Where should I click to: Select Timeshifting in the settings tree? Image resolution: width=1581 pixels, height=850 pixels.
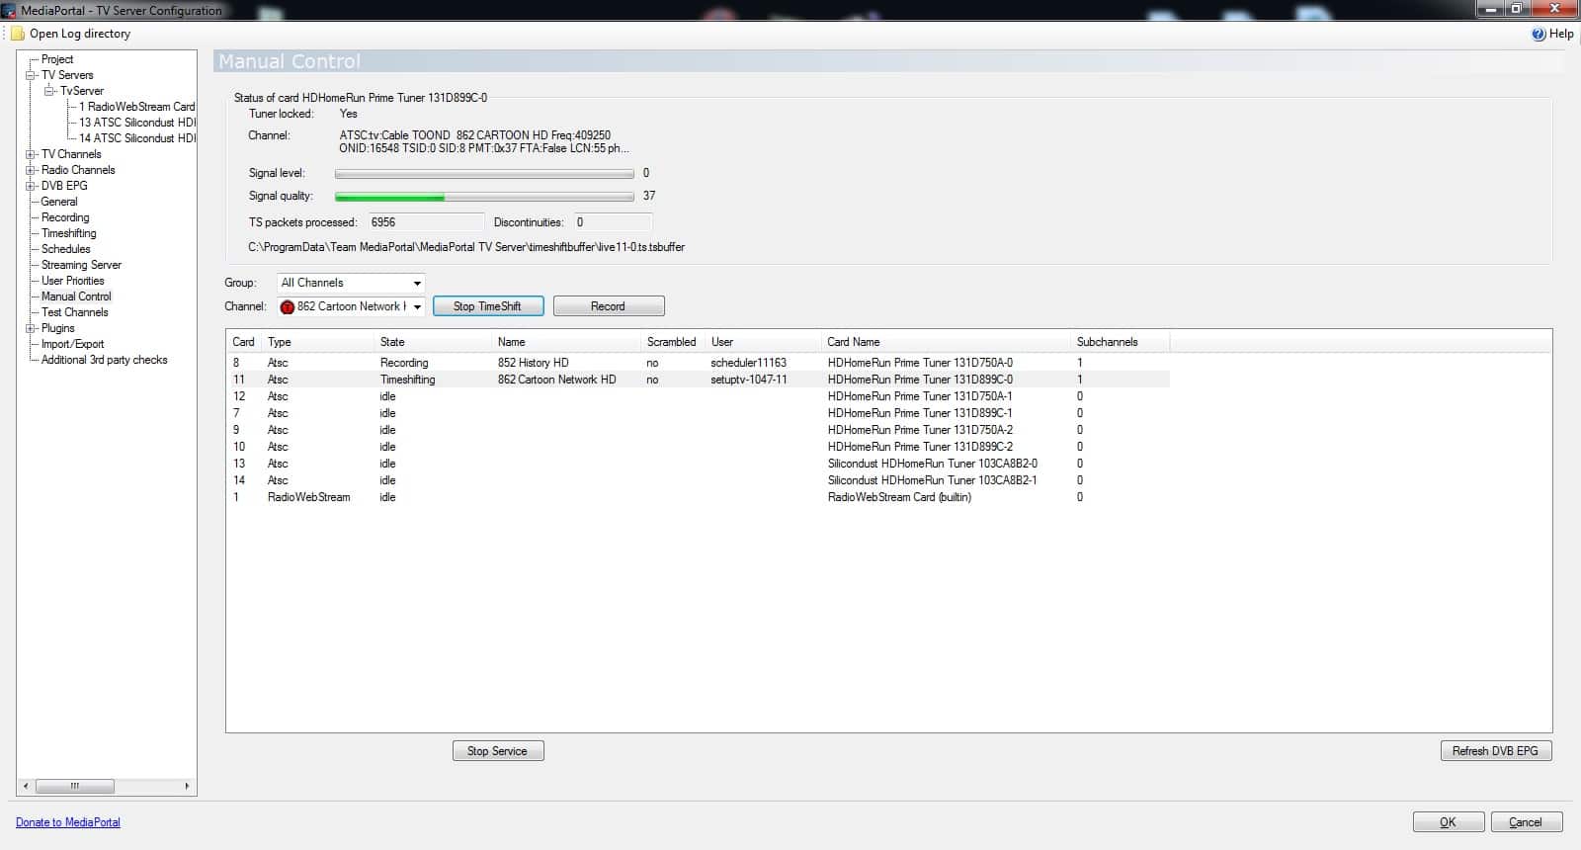[69, 233]
